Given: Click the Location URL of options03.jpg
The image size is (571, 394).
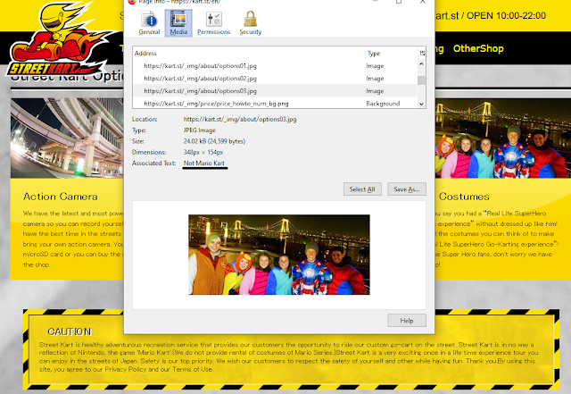Looking at the screenshot, I should click(240, 119).
